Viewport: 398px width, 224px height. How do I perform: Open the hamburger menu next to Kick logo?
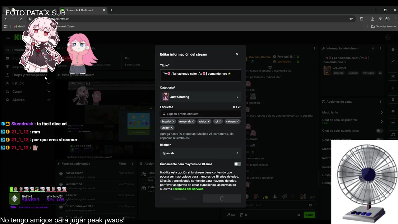pyautogui.click(x=8, y=37)
